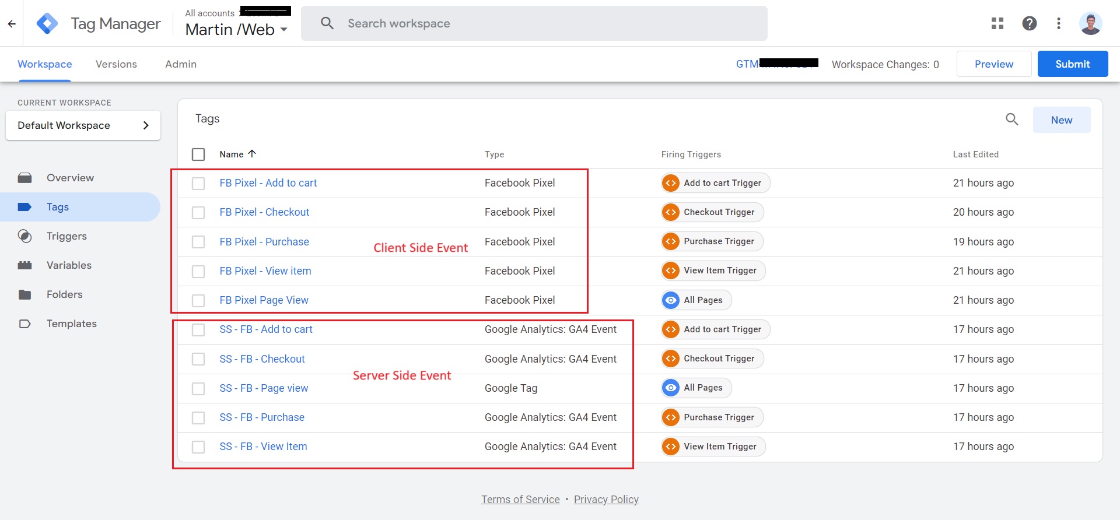Click the name sort arrow icon
The height and width of the screenshot is (520, 1120).
252,154
